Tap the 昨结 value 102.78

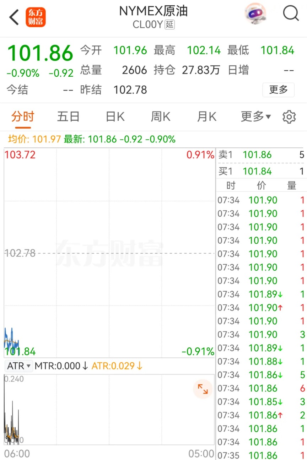(x=130, y=90)
